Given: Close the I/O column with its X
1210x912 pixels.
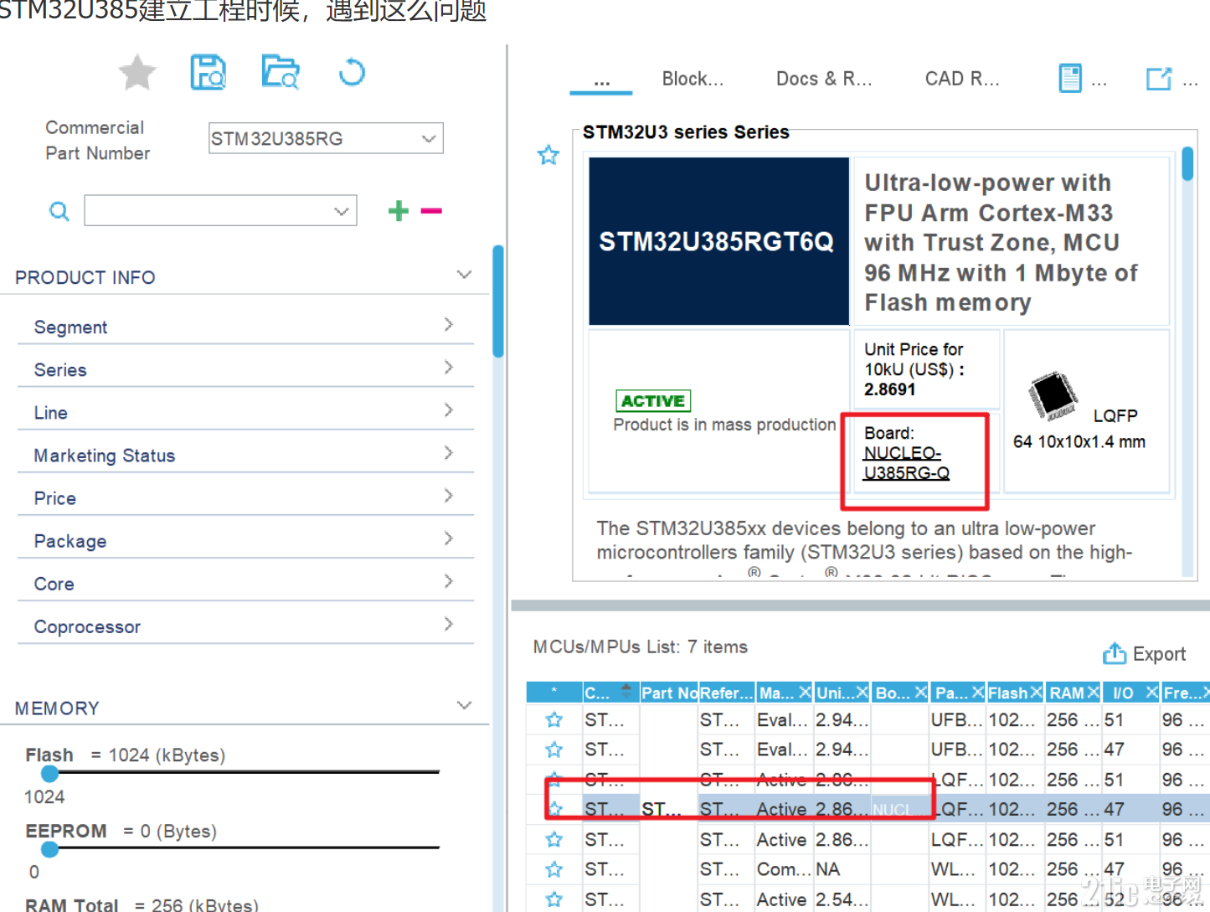Looking at the screenshot, I should 1151,692.
